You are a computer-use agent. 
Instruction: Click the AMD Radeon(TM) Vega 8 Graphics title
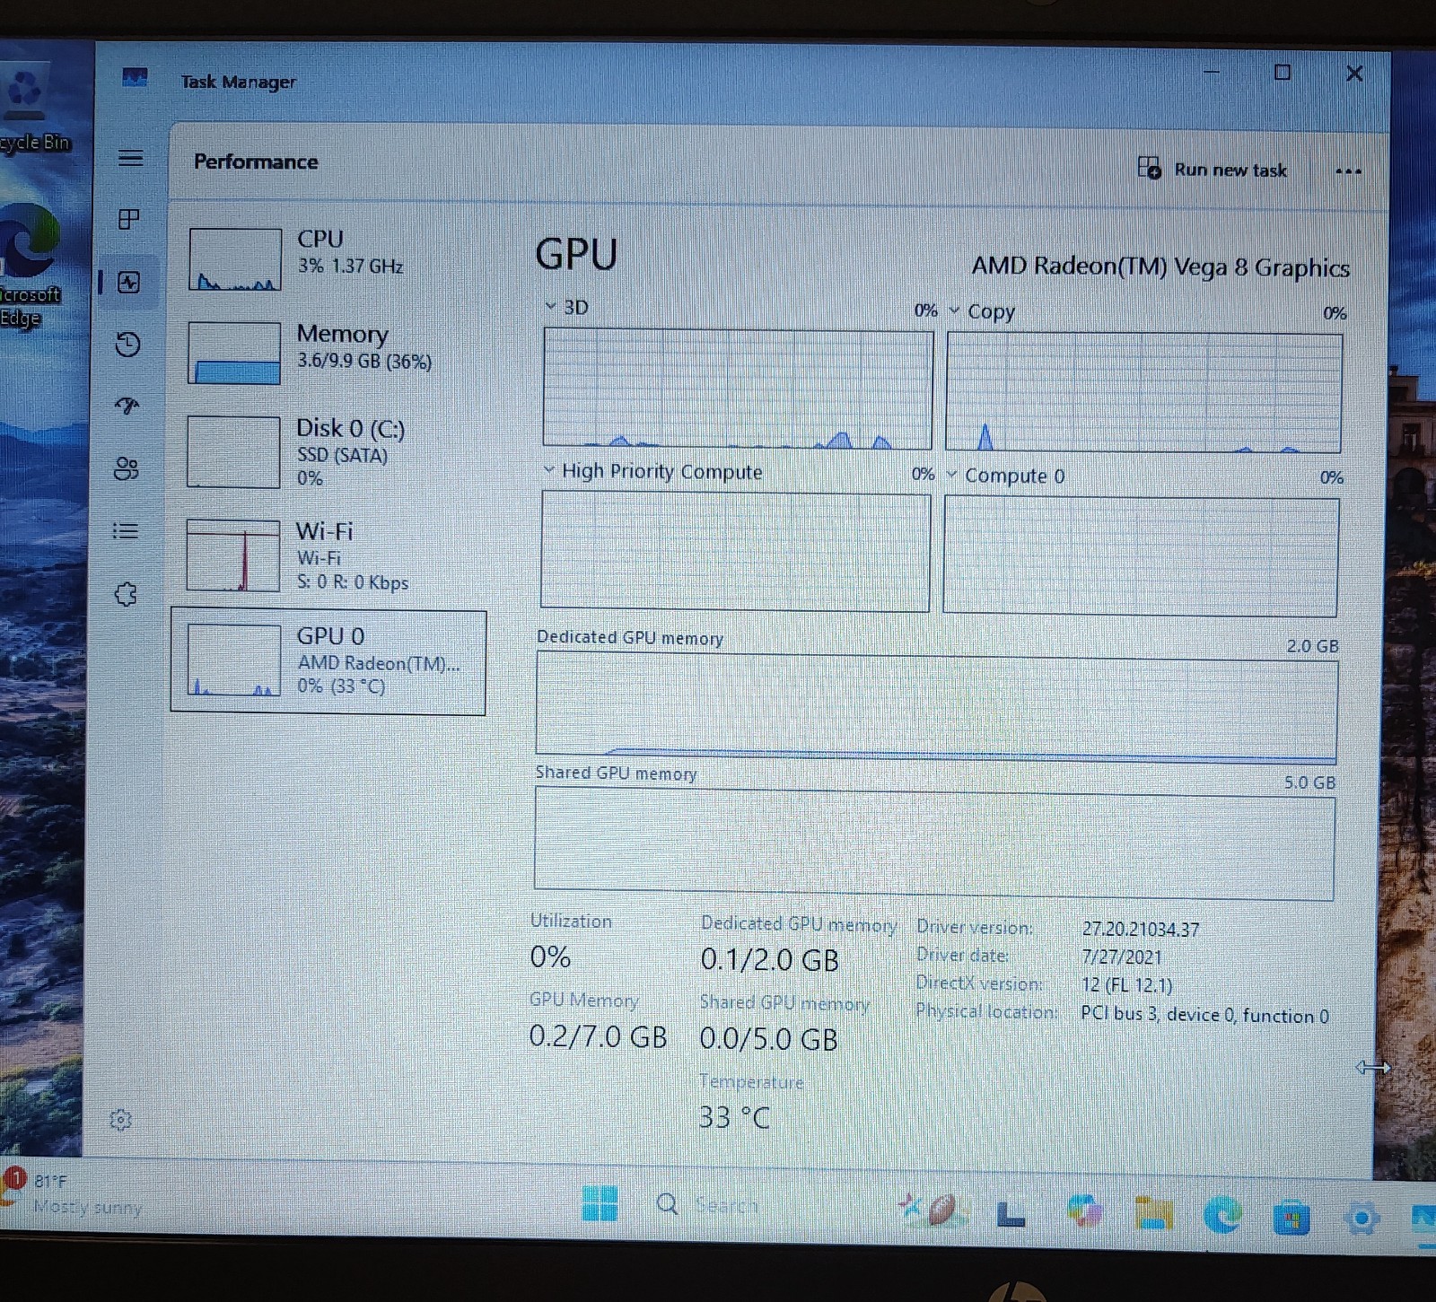[1160, 267]
